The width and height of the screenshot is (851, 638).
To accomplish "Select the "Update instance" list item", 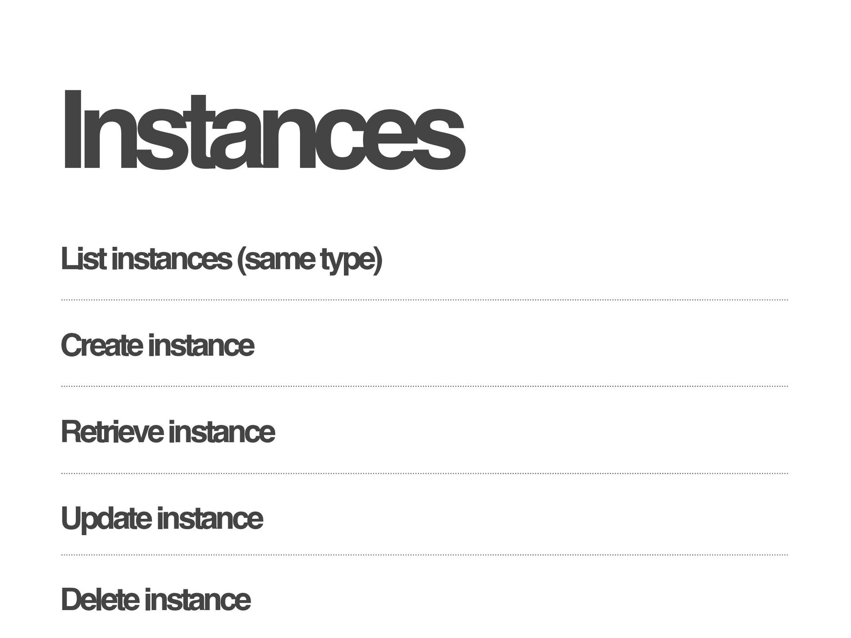I will [x=162, y=518].
